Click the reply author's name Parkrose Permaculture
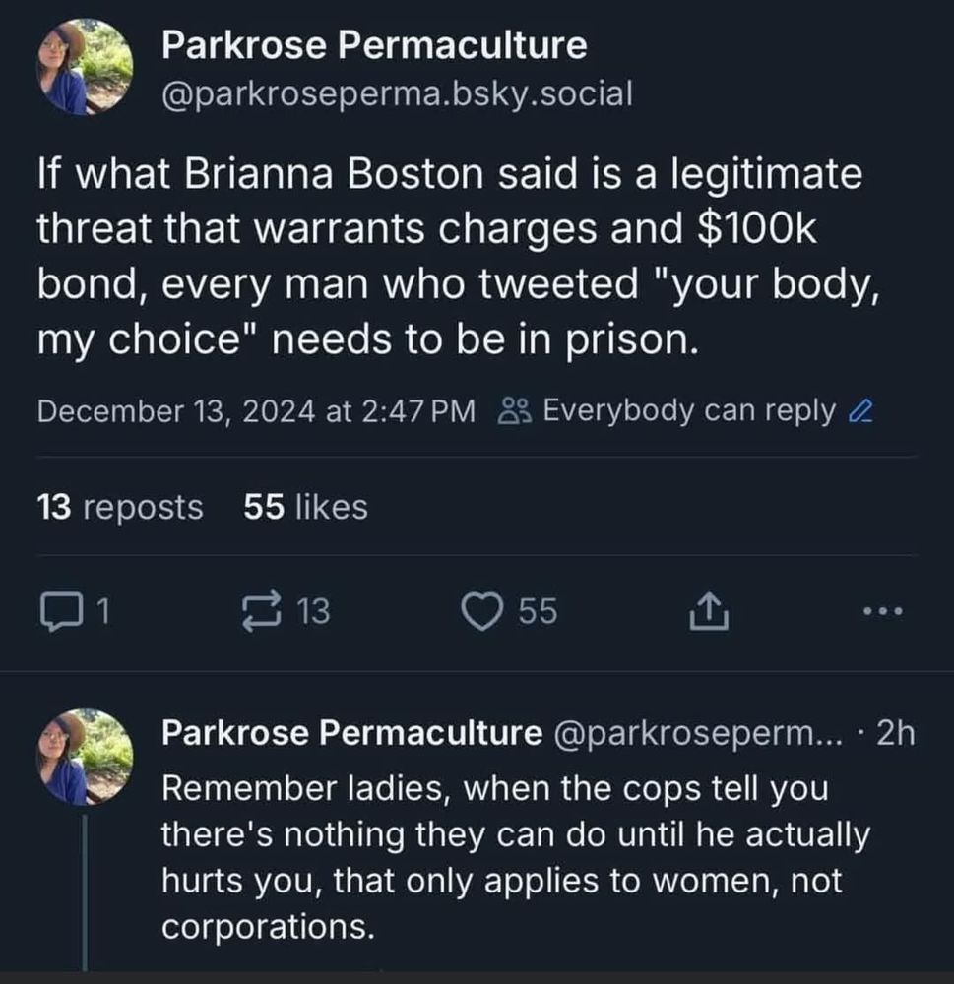This screenshot has height=984, width=954. pos(350,732)
